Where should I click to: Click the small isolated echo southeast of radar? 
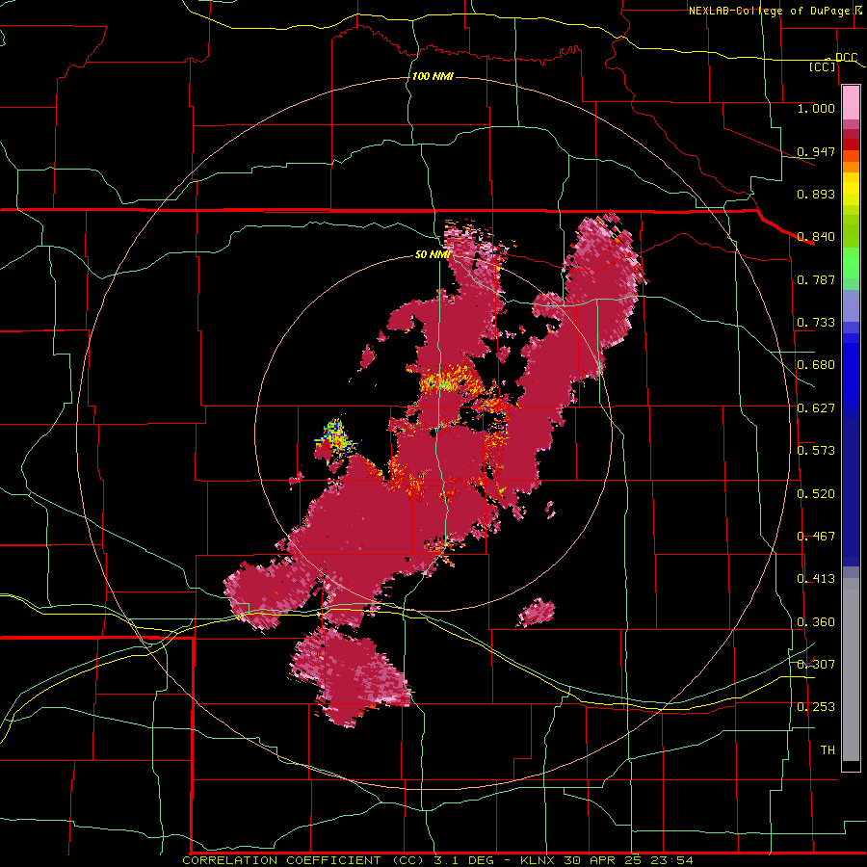pos(537,613)
